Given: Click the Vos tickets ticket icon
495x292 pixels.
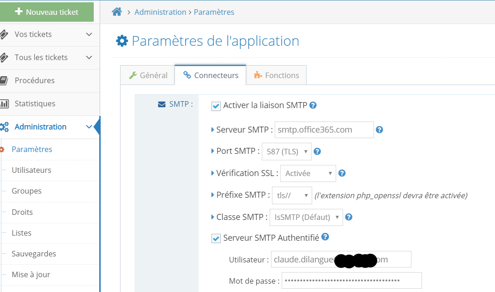Looking at the screenshot, I should (4, 35).
